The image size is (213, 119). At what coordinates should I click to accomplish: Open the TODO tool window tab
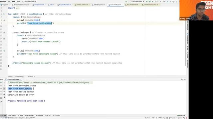click(x=57, y=115)
